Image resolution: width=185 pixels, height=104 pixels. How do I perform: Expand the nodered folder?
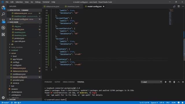click(14, 50)
